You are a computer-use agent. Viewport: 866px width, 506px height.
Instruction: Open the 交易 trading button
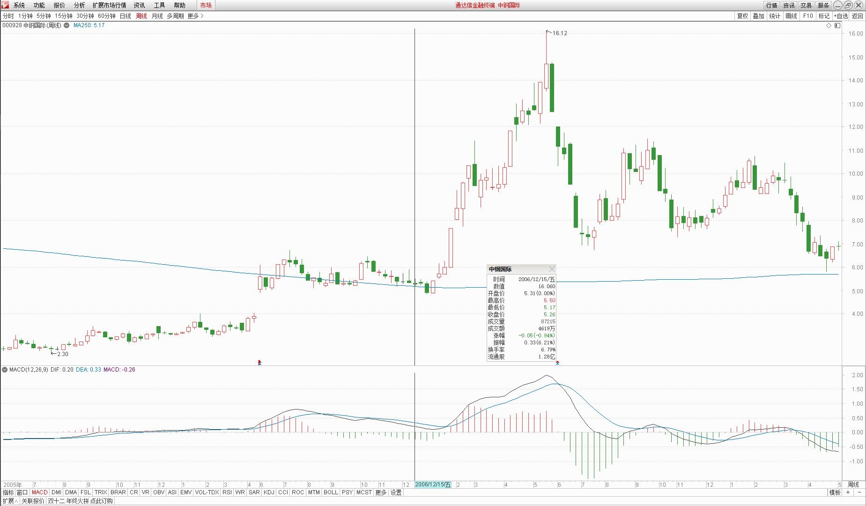[806, 5]
